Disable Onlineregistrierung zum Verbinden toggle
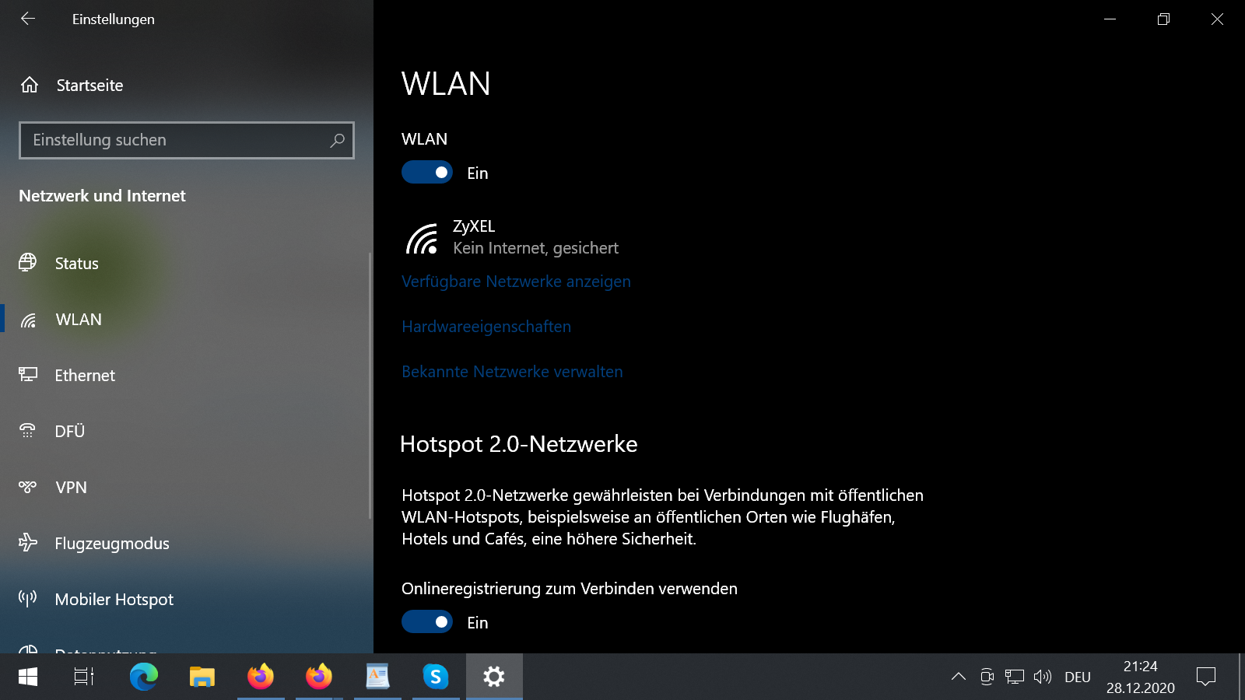This screenshot has width=1245, height=700. [426, 622]
